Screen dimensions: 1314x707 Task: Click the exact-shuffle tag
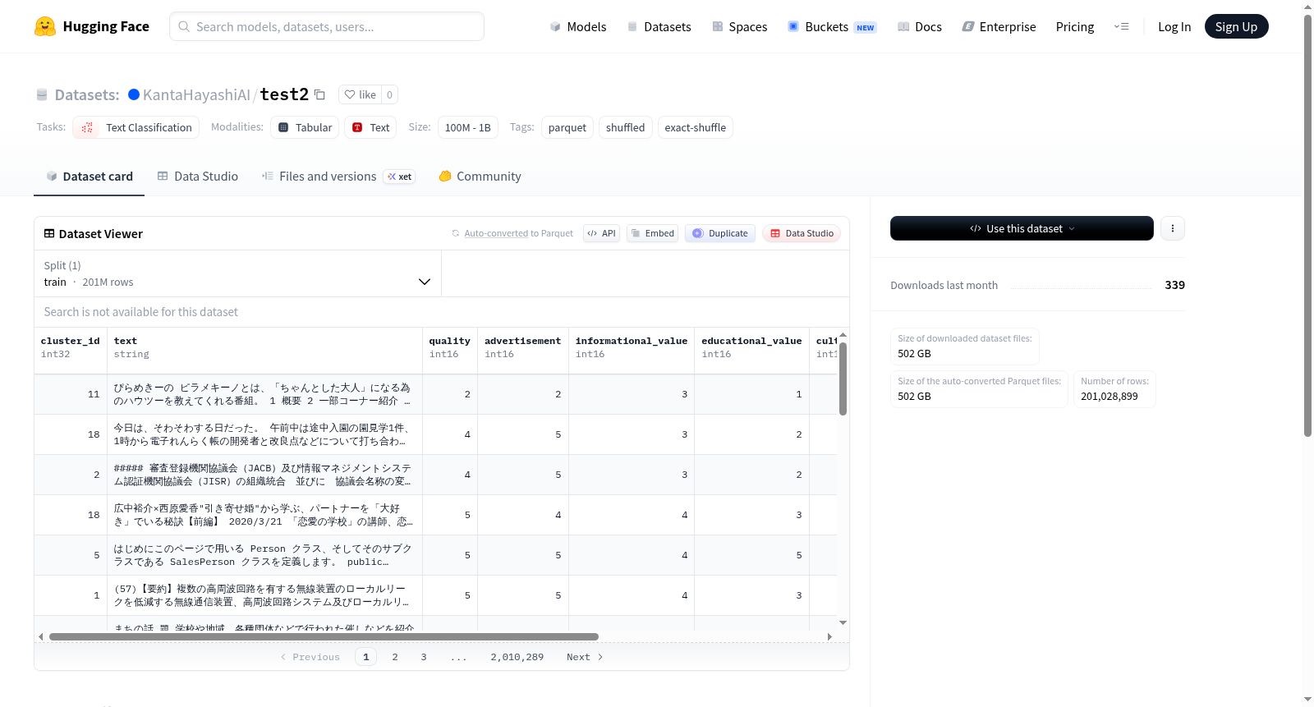[x=696, y=127]
